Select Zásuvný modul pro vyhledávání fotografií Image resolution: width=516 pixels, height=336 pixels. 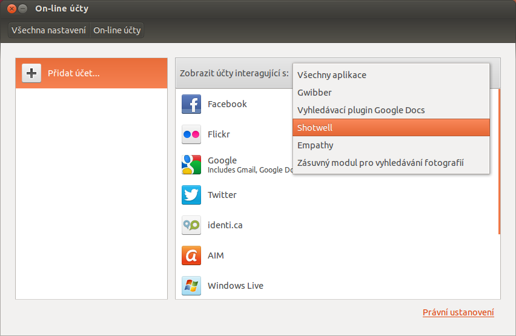[391, 163]
